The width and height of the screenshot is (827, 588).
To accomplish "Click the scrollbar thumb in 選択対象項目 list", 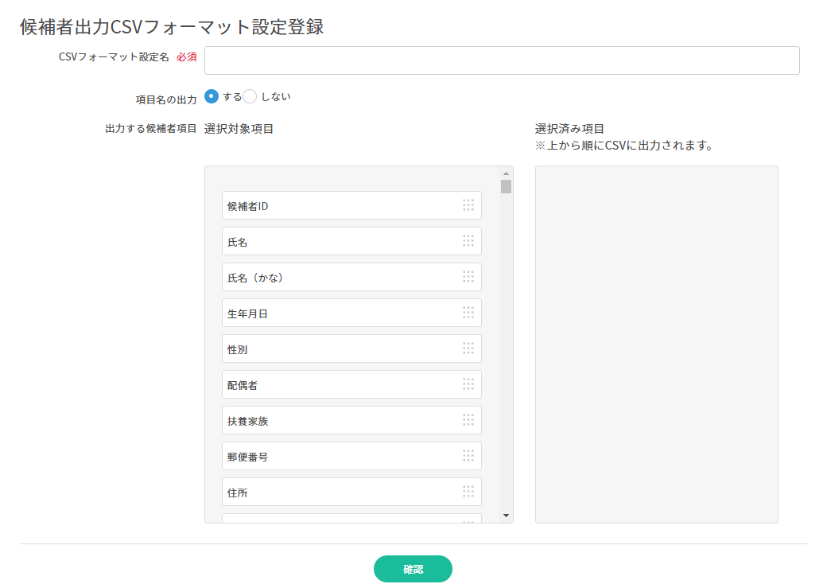I will coord(506,187).
